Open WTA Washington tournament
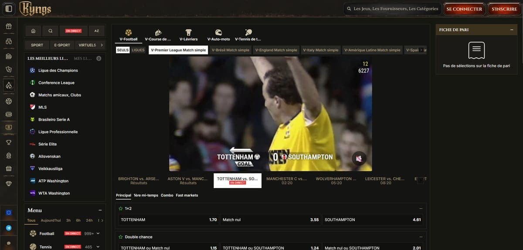Image resolution: width=523 pixels, height=250 pixels. click(x=65, y=193)
